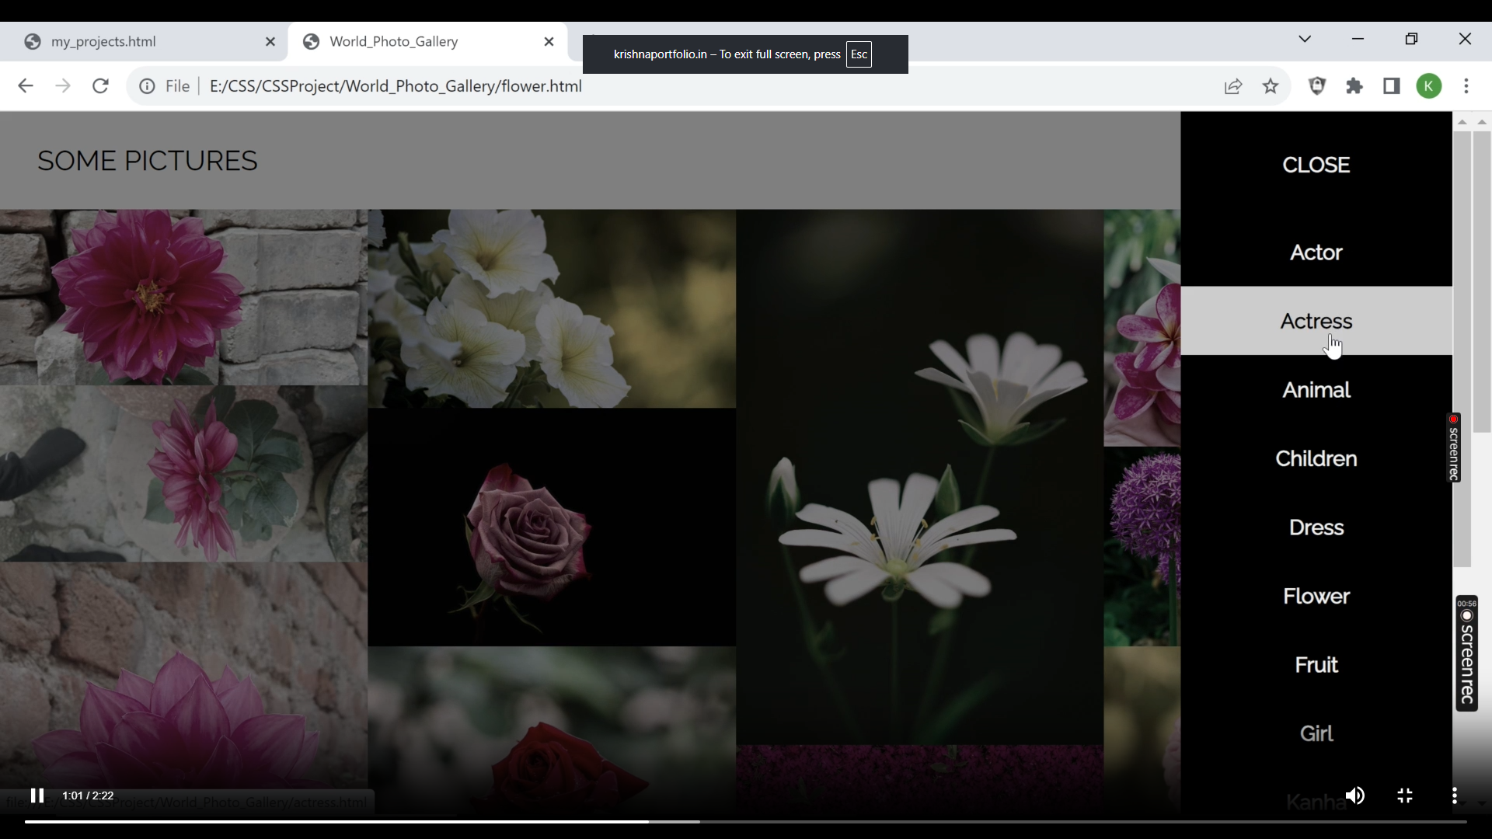Open the dark rose photo

coord(552,527)
